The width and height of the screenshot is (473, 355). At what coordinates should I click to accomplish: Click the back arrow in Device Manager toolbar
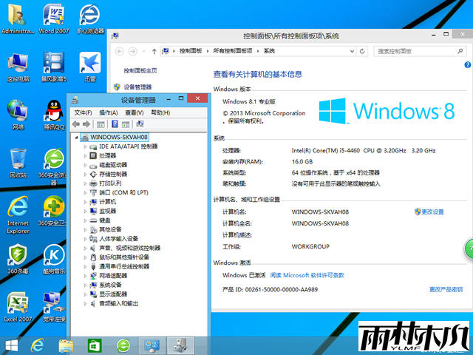[75, 124]
